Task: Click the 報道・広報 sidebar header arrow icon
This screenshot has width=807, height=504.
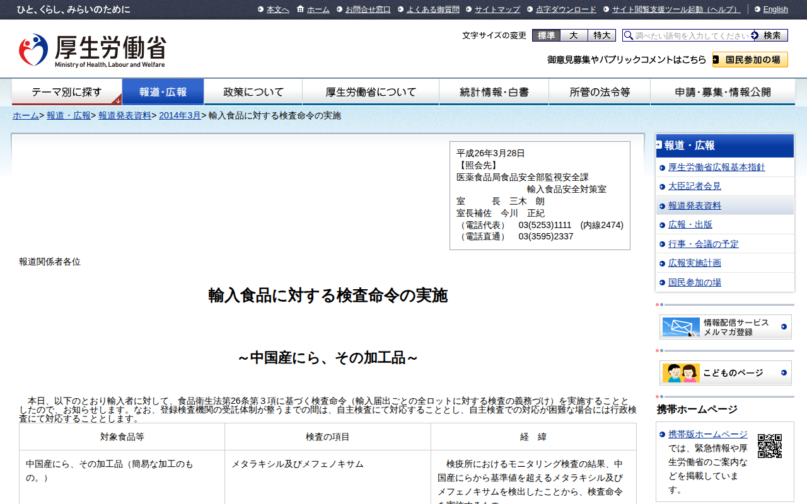Action: tap(659, 146)
